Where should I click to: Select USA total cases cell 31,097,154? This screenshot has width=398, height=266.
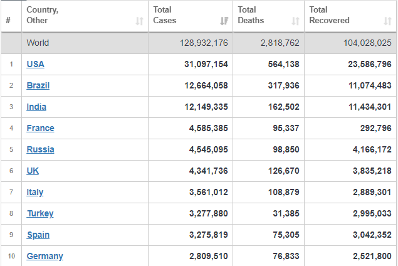pyautogui.click(x=206, y=64)
